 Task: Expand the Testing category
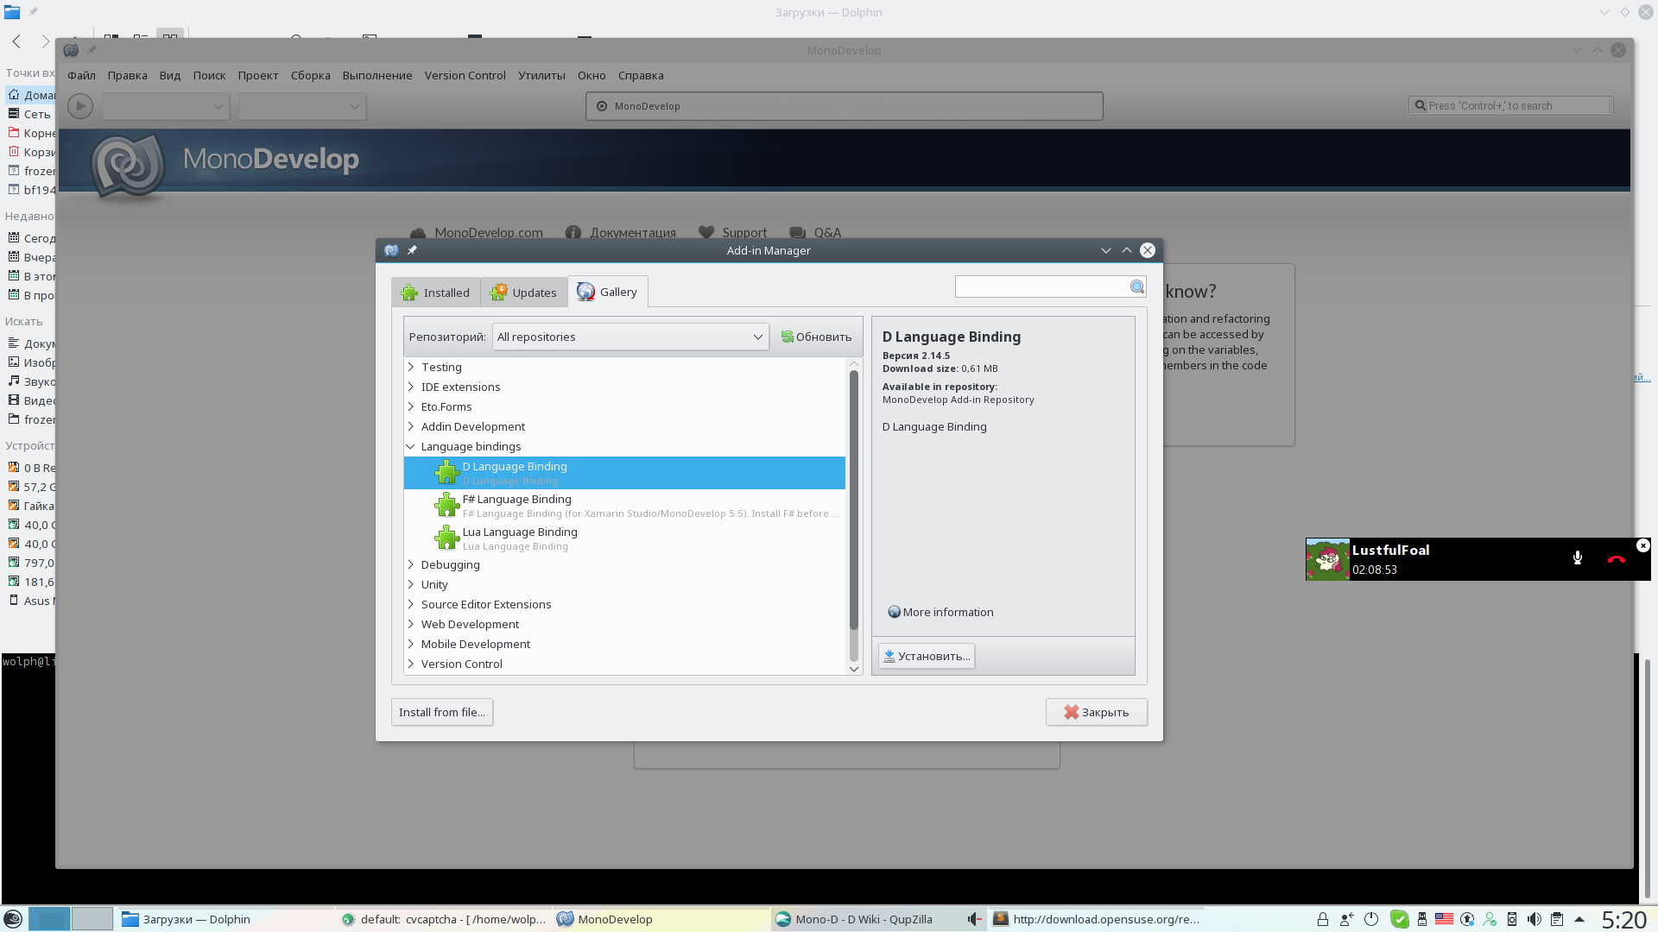tap(411, 367)
